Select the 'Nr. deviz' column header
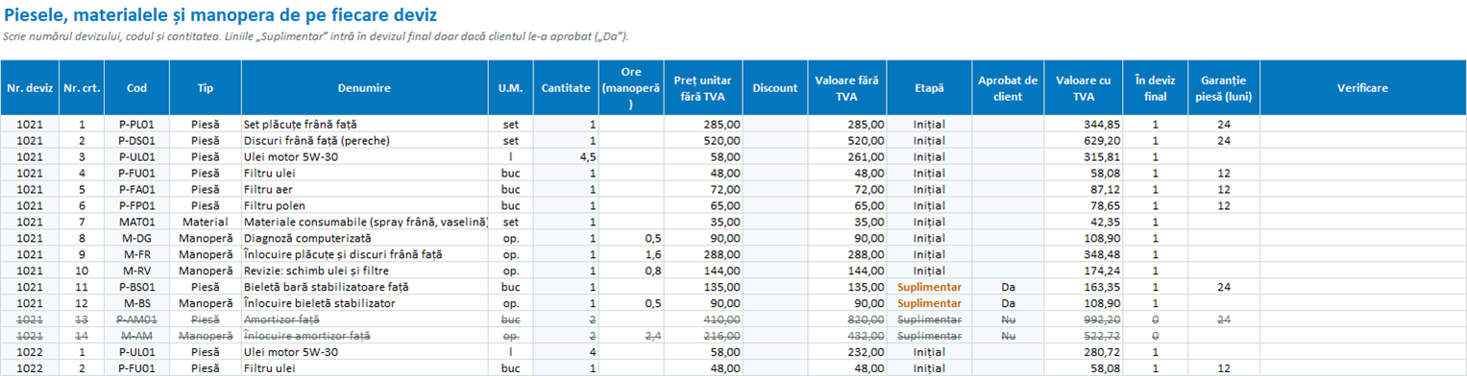Viewport: 1467px width, 376px height. 30,87
